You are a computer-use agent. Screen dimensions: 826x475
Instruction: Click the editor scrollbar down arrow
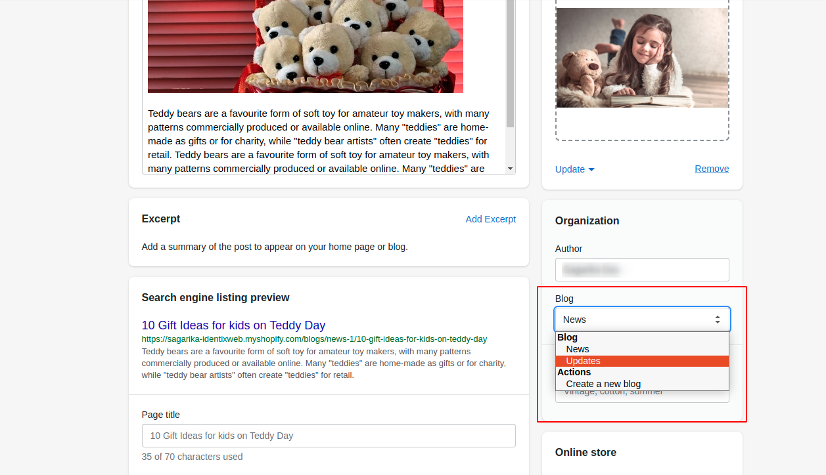point(510,169)
